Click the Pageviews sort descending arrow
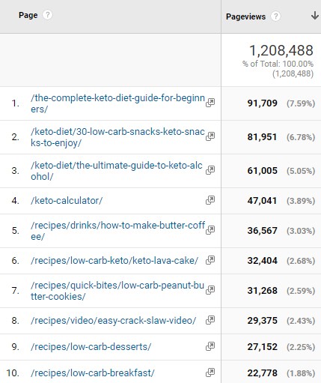 pos(315,16)
